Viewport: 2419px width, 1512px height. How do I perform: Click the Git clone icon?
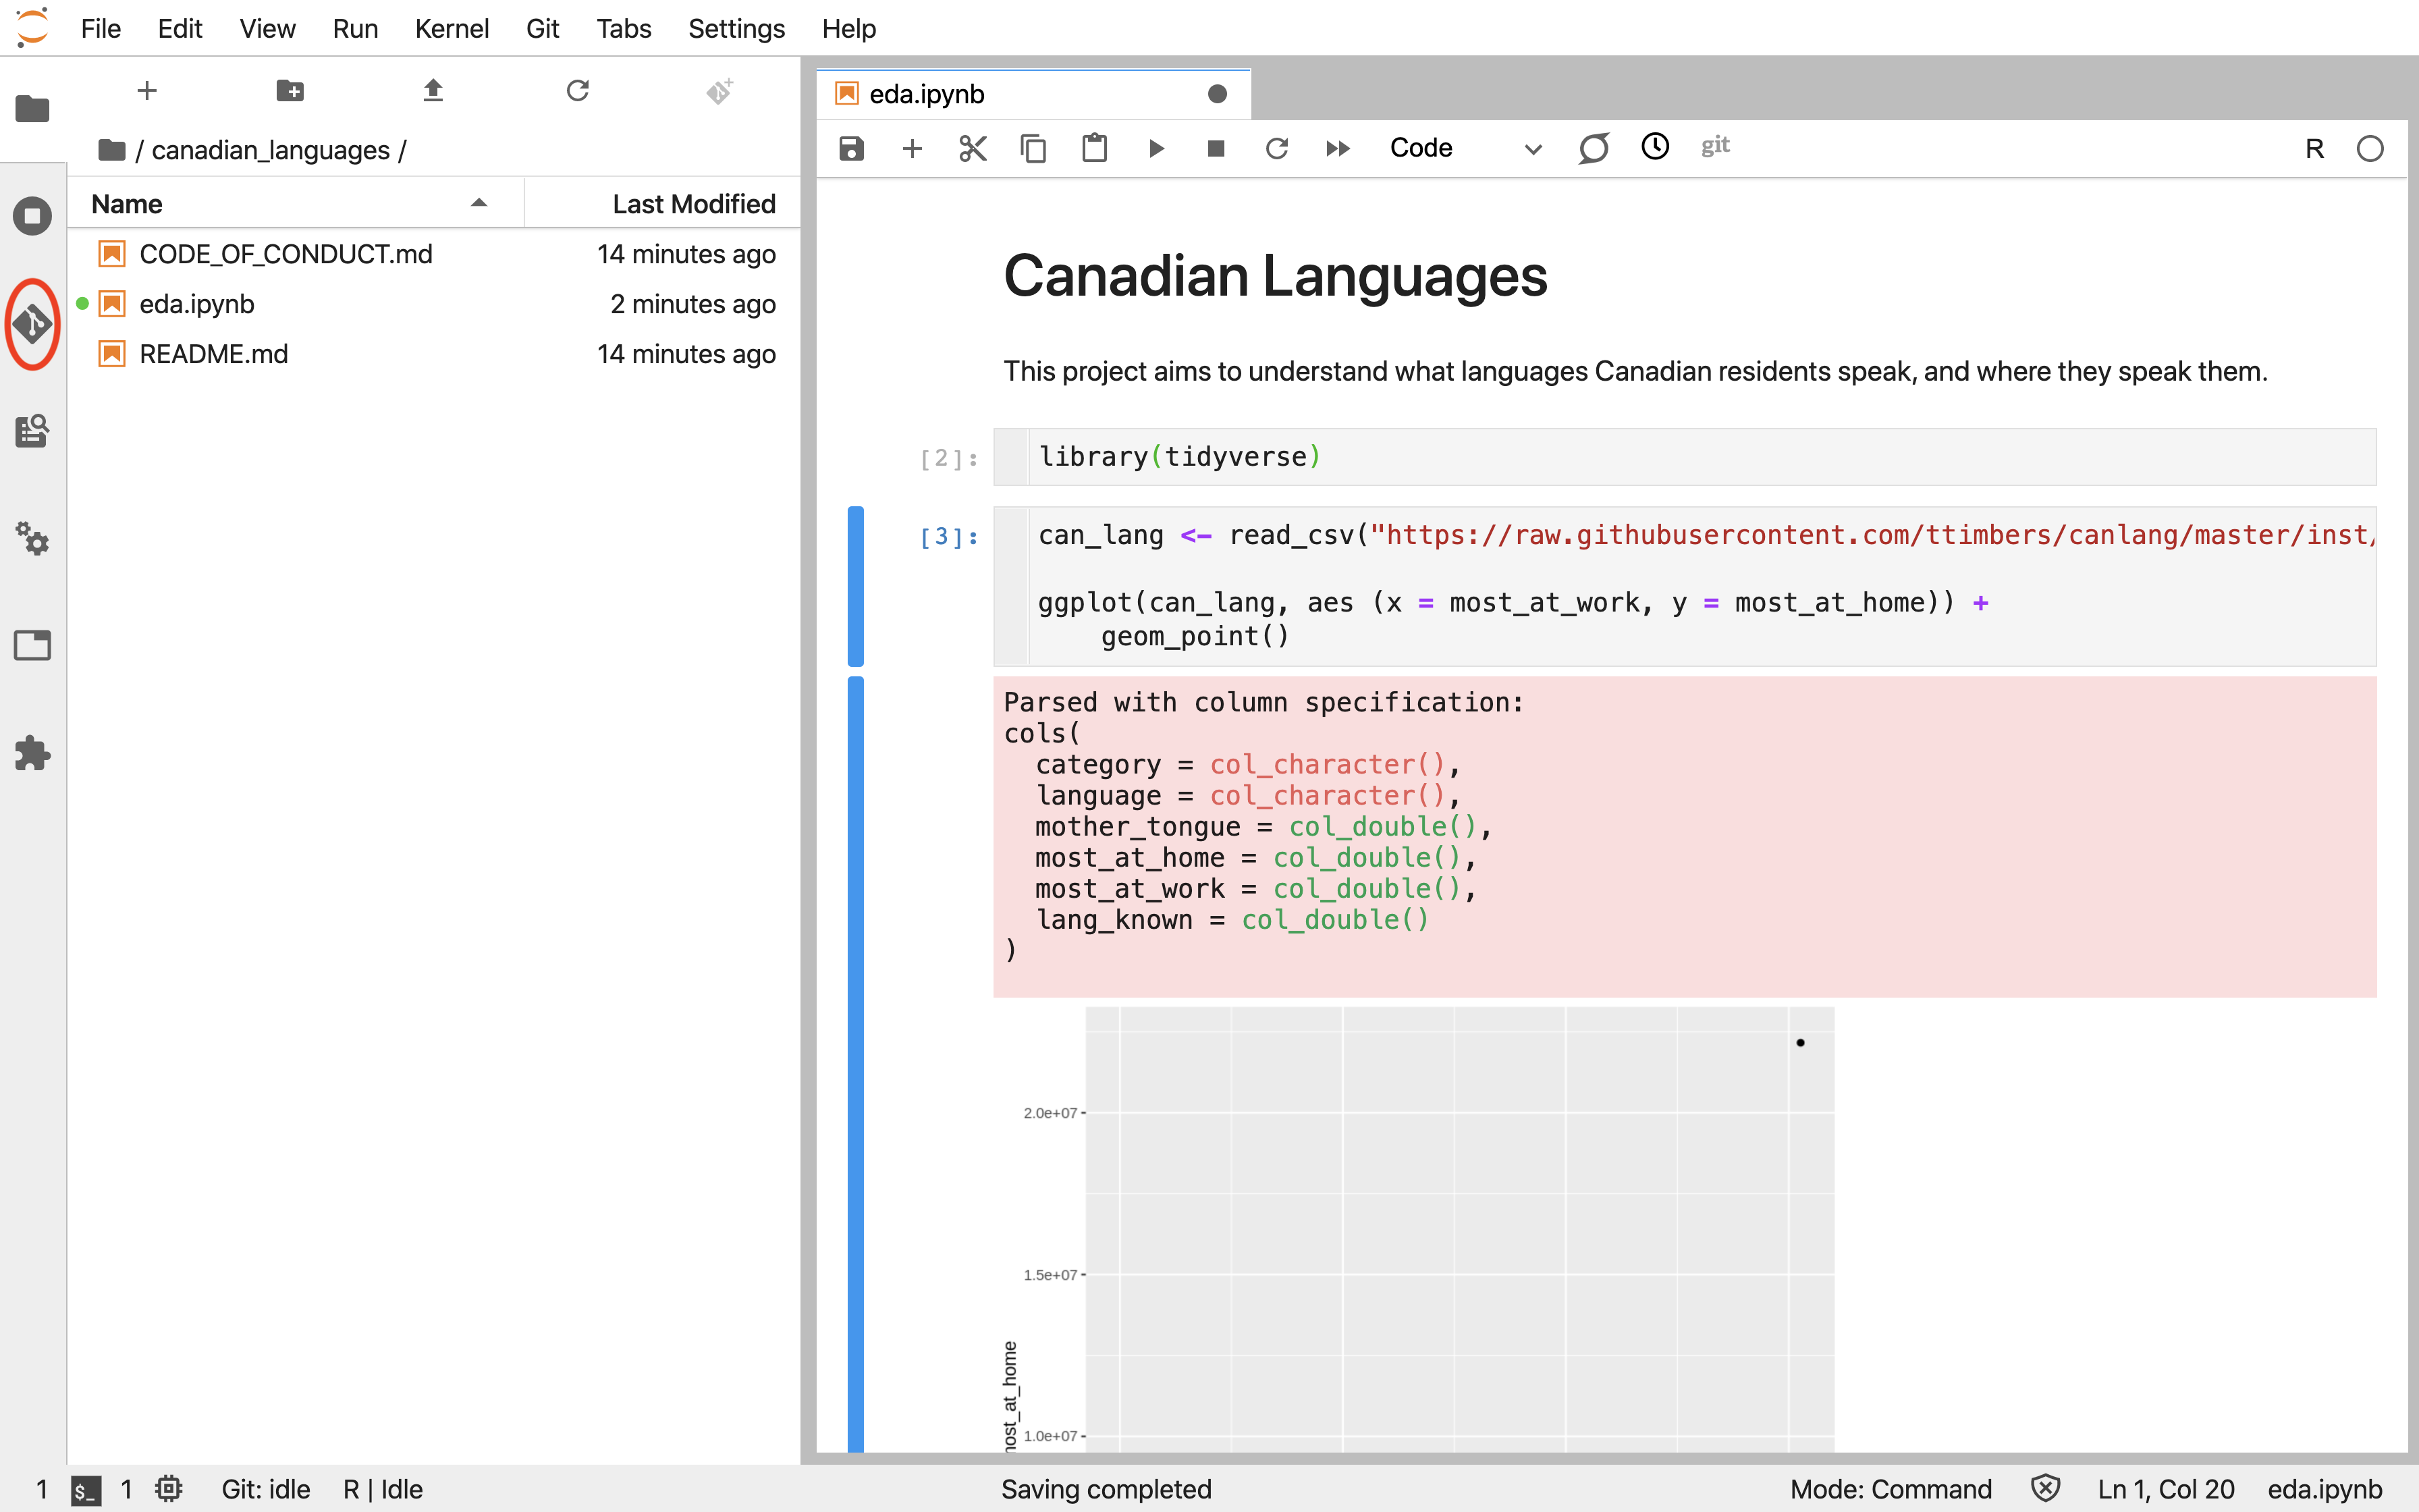(x=719, y=91)
